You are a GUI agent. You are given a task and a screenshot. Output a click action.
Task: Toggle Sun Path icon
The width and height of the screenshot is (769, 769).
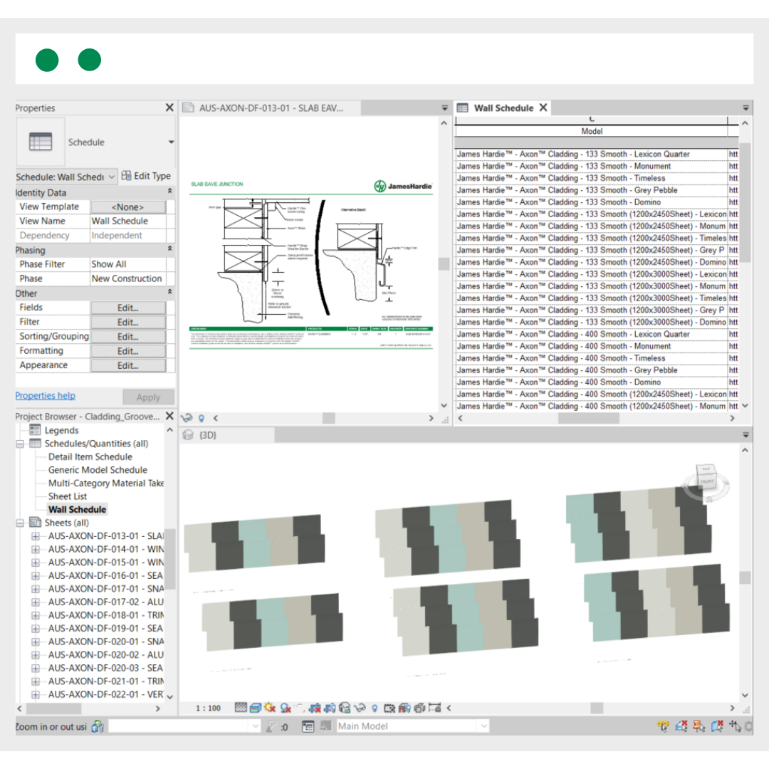[270, 708]
